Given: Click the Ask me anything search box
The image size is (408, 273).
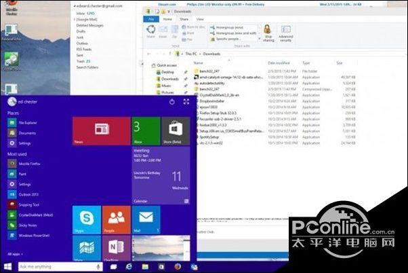Looking at the screenshot, I should 58,267.
